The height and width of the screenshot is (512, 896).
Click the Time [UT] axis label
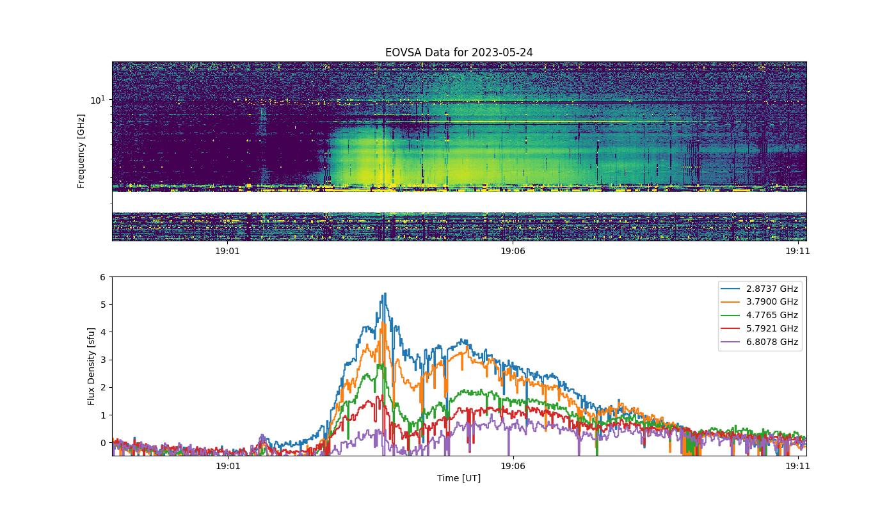coord(459,478)
